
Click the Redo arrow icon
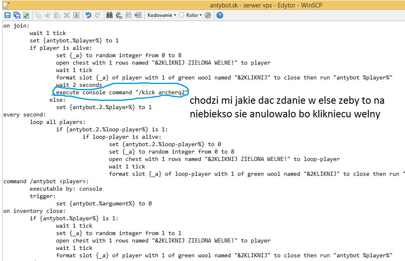click(x=98, y=15)
